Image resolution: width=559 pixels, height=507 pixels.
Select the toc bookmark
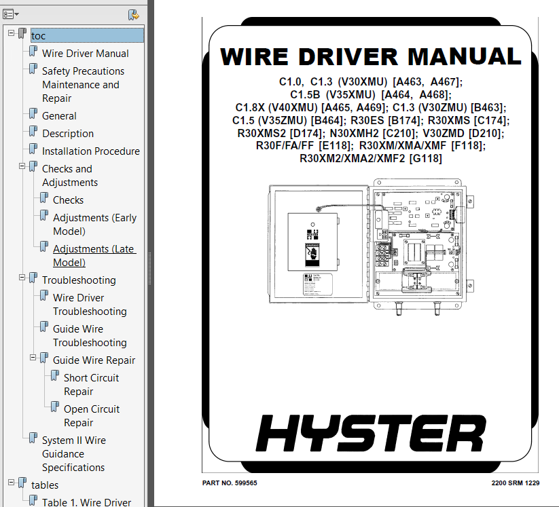coord(87,35)
